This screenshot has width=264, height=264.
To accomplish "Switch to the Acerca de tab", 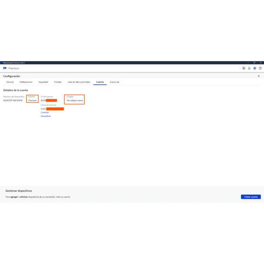I will click(x=114, y=82).
